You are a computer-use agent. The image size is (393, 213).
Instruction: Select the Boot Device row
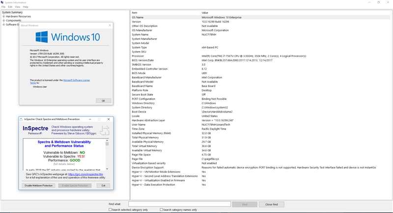pos(261,111)
